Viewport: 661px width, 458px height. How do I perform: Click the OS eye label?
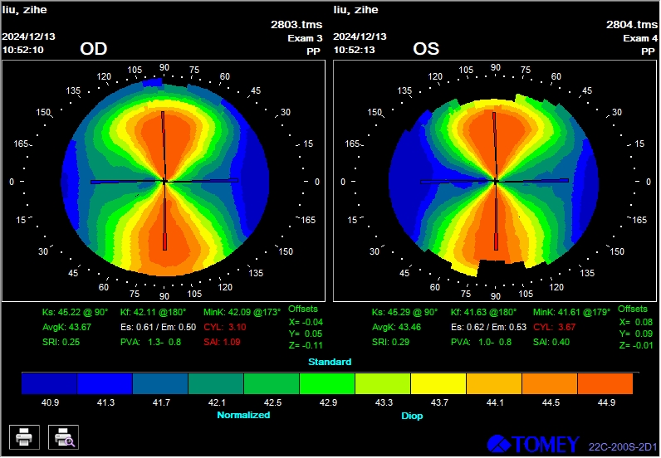(426, 50)
